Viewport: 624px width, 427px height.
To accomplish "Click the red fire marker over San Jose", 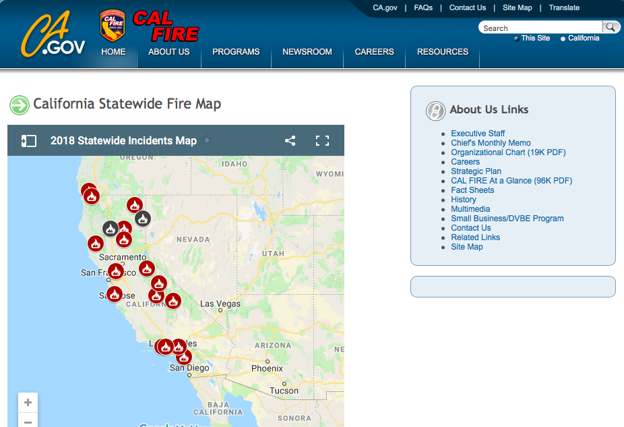I will point(115,294).
